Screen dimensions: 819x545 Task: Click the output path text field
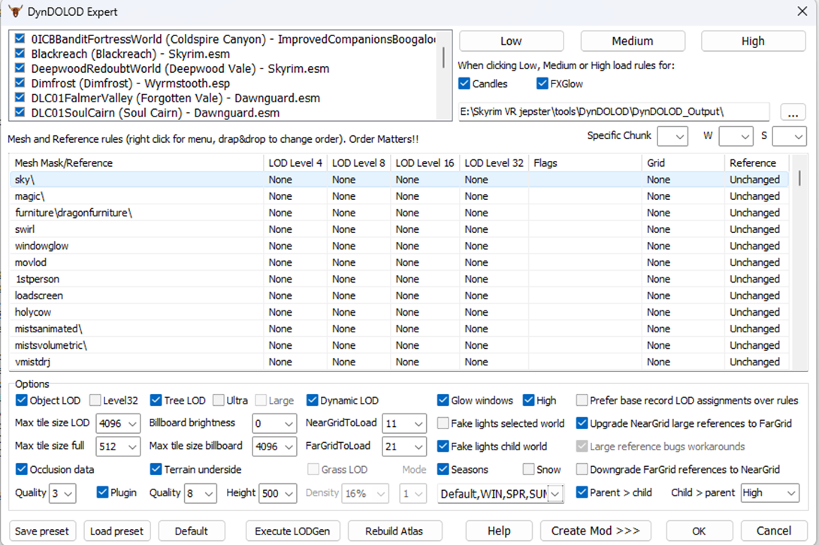pos(613,112)
